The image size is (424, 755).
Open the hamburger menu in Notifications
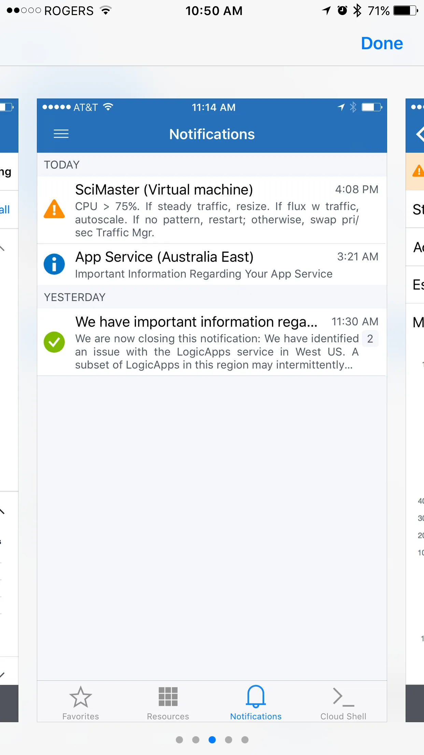pos(61,134)
